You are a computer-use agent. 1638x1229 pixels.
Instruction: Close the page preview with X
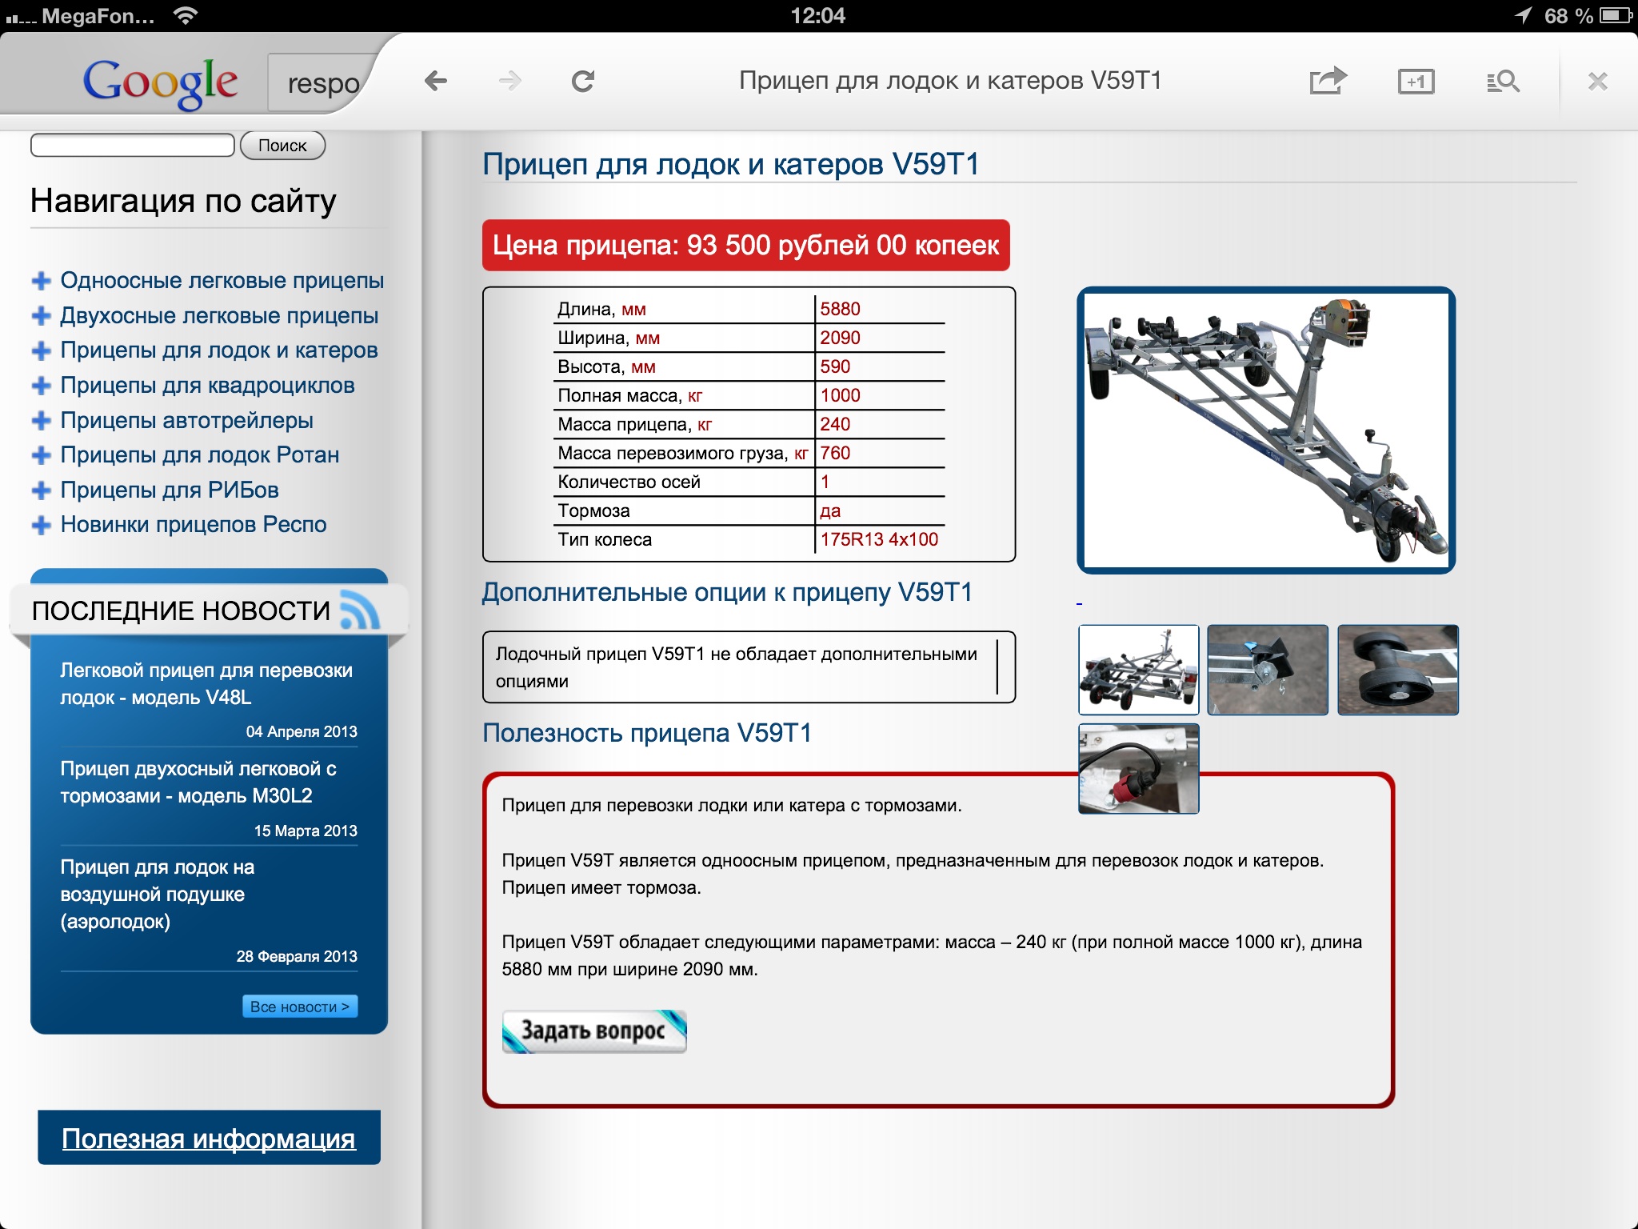(x=1597, y=82)
